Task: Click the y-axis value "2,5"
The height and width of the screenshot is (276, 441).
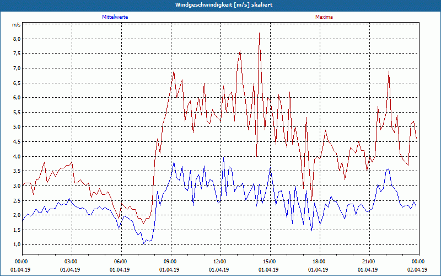Action: click(18, 200)
